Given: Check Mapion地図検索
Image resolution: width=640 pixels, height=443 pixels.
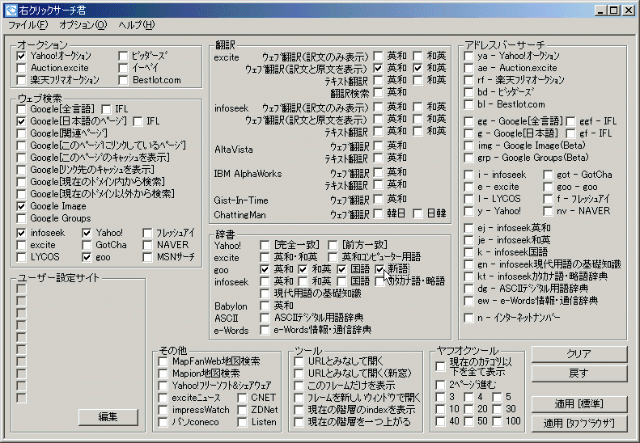Looking at the screenshot, I should pyautogui.click(x=163, y=373).
